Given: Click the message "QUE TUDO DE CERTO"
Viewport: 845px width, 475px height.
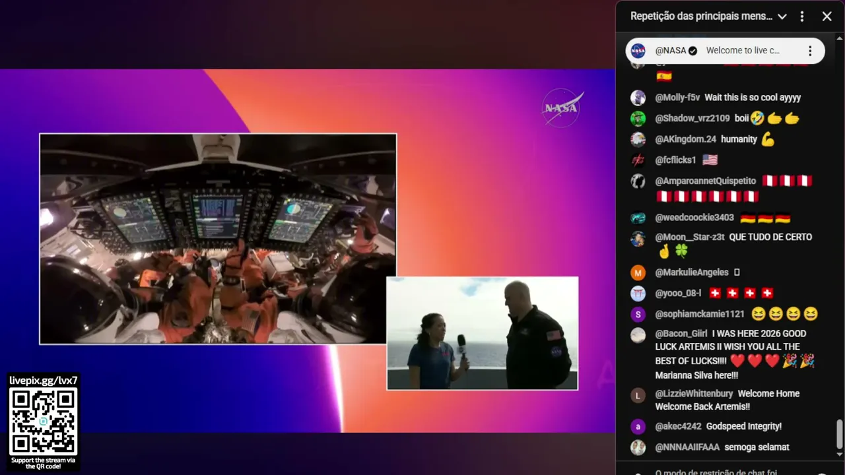Looking at the screenshot, I should pyautogui.click(x=770, y=237).
